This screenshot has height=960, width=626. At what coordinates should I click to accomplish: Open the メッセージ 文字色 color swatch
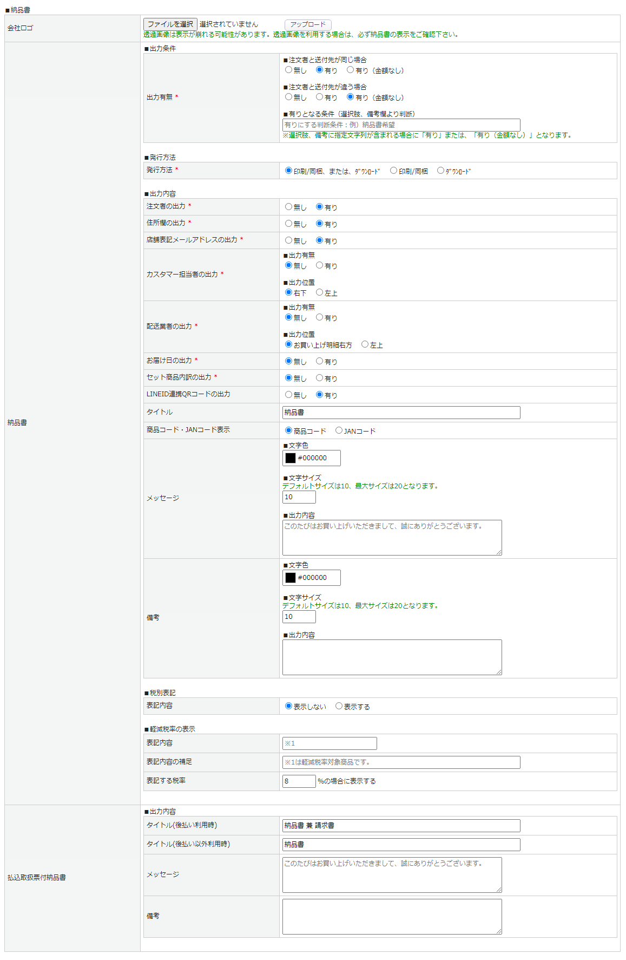[291, 458]
